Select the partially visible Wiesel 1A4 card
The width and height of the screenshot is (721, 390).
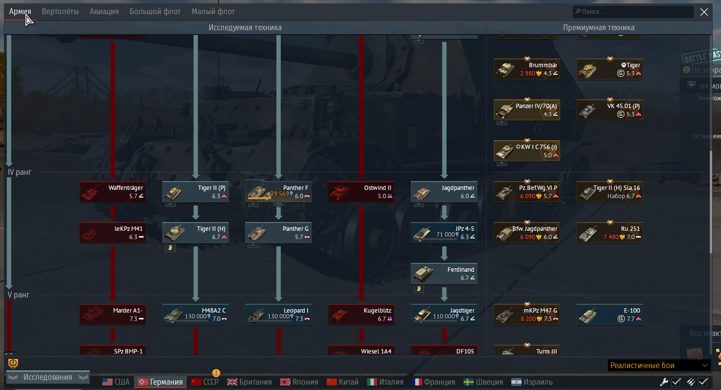coord(361,350)
